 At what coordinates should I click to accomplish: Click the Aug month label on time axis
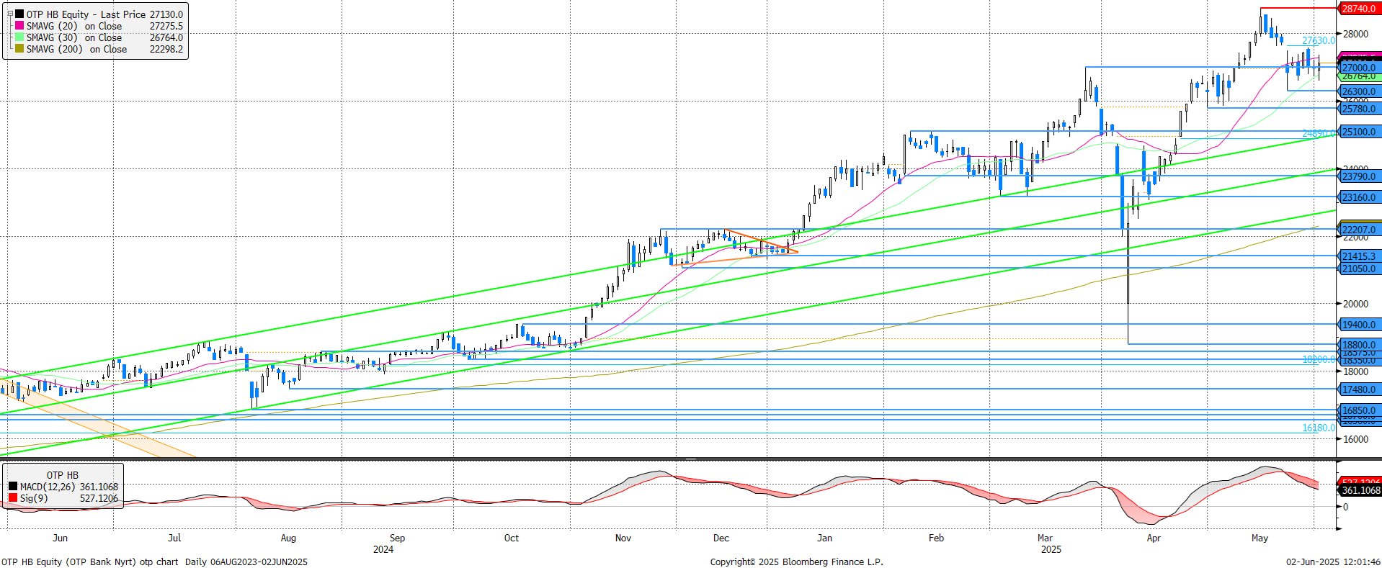point(288,538)
